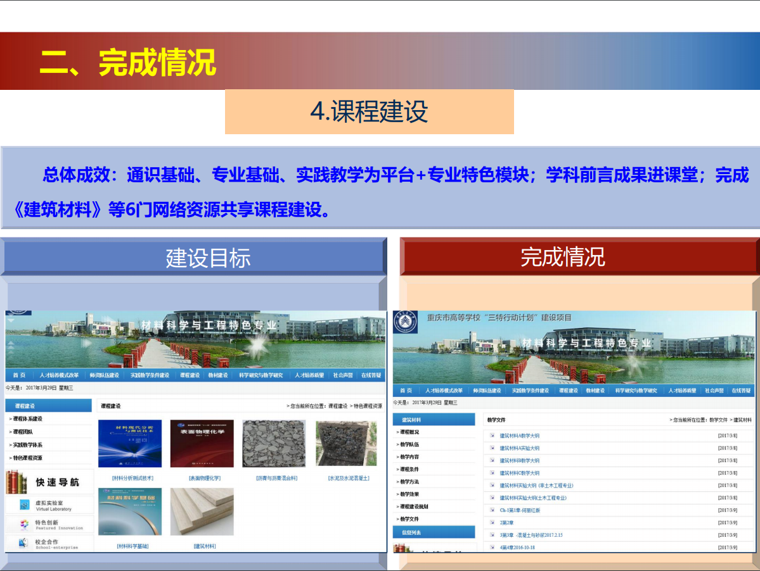Select 首页 in the left site navigation bar
760x571 pixels.
(19, 375)
